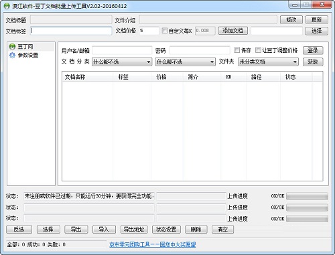This screenshot has width=335, height=255.
Task: Click status text 未注册或软件已过期
Action: pyautogui.click(x=89, y=196)
